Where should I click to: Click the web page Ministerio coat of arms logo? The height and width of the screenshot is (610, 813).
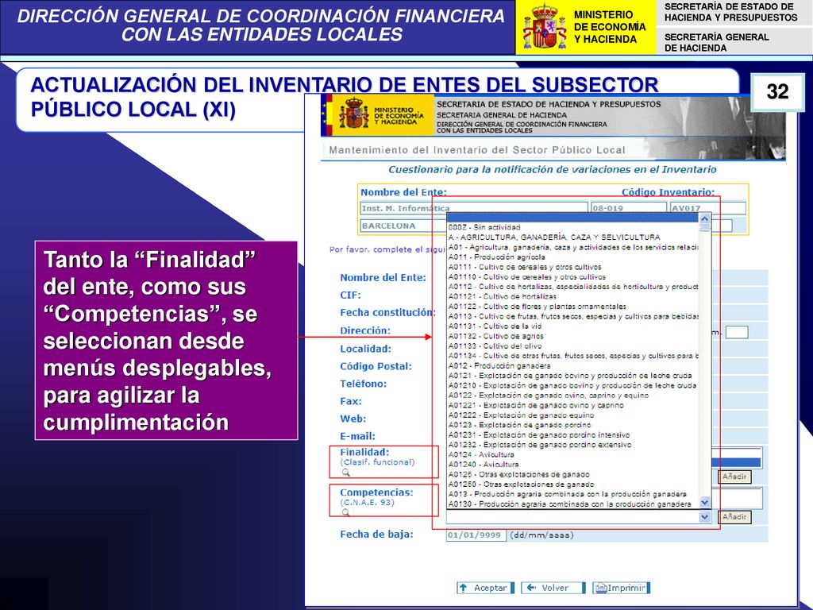coord(353,113)
